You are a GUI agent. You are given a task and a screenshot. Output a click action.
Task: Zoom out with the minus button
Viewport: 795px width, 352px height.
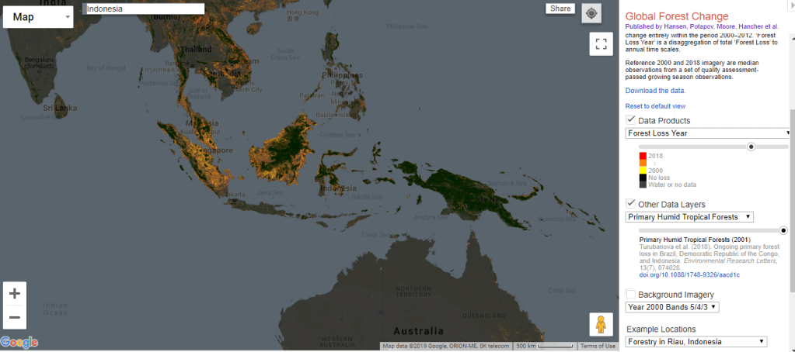coord(14,317)
